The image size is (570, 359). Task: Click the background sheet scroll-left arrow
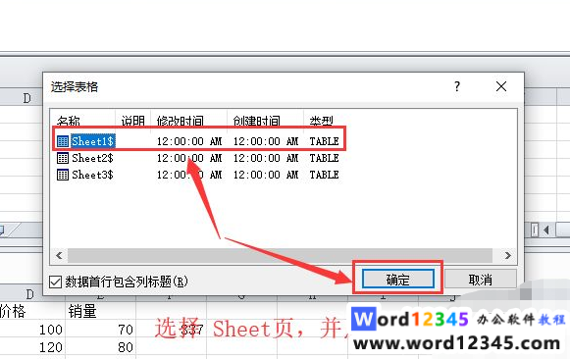546,230
